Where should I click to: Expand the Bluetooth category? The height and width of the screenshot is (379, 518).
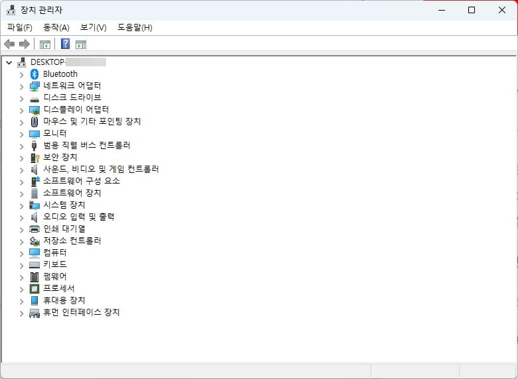pos(21,75)
